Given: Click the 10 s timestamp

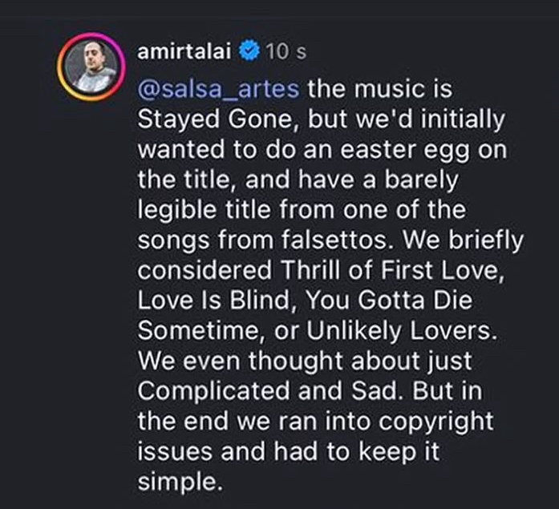Looking at the screenshot, I should click(286, 52).
